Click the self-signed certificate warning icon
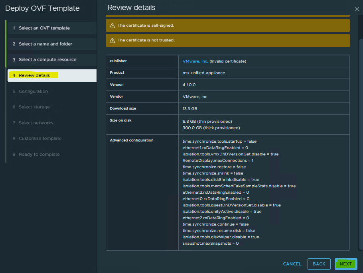363x273 pixels. (112, 26)
